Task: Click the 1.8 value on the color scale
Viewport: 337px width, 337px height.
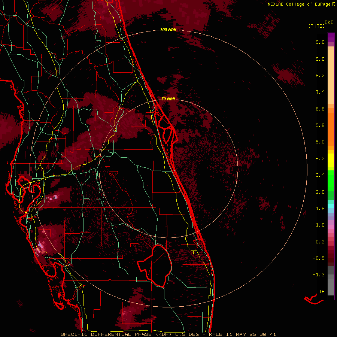Action: (320, 209)
